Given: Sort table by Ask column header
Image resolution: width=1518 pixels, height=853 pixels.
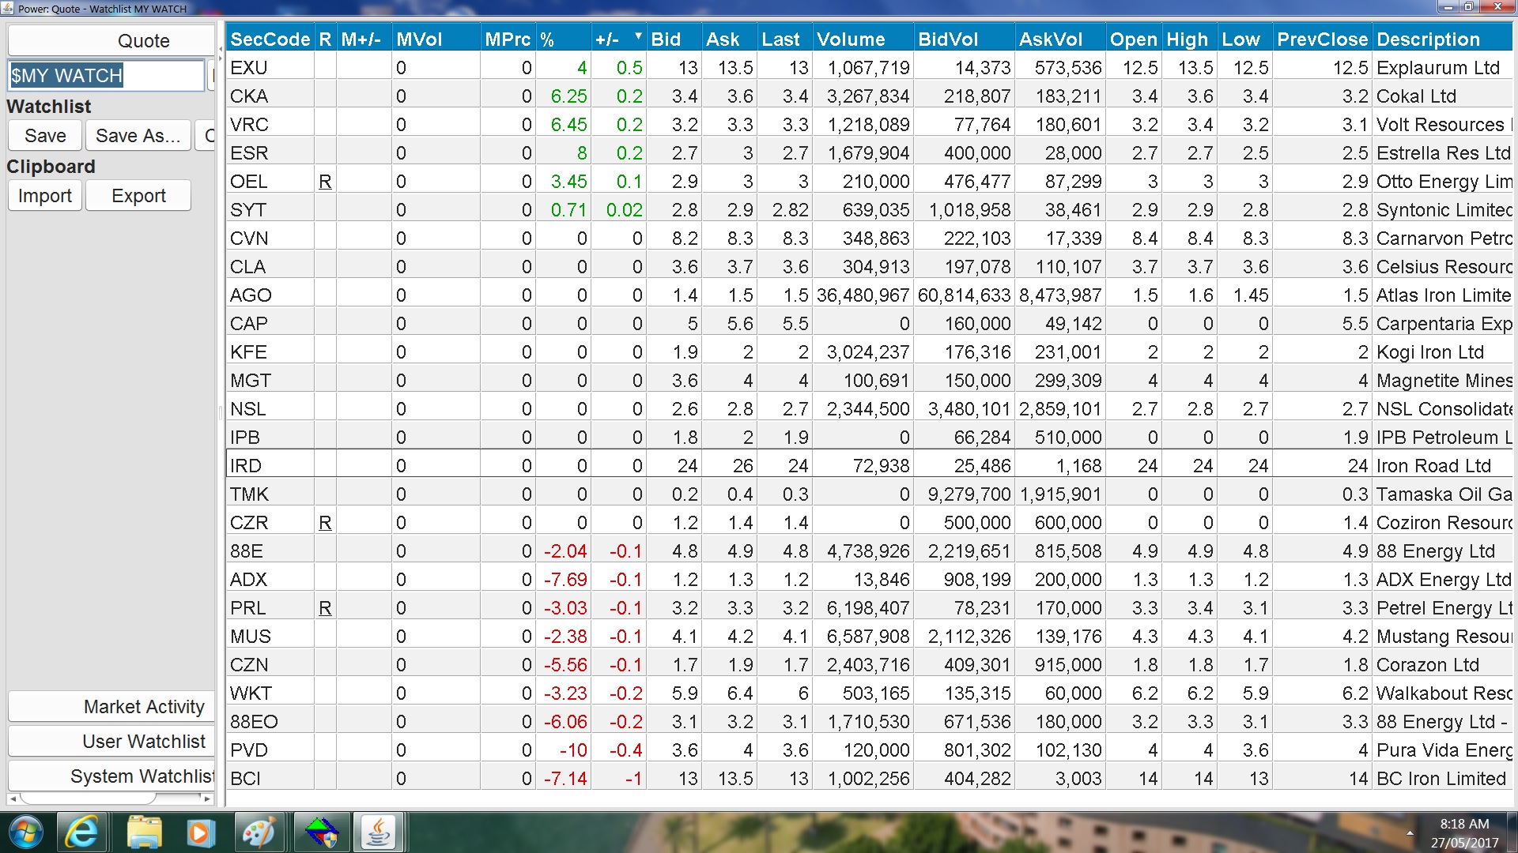Looking at the screenshot, I should [x=730, y=39].
